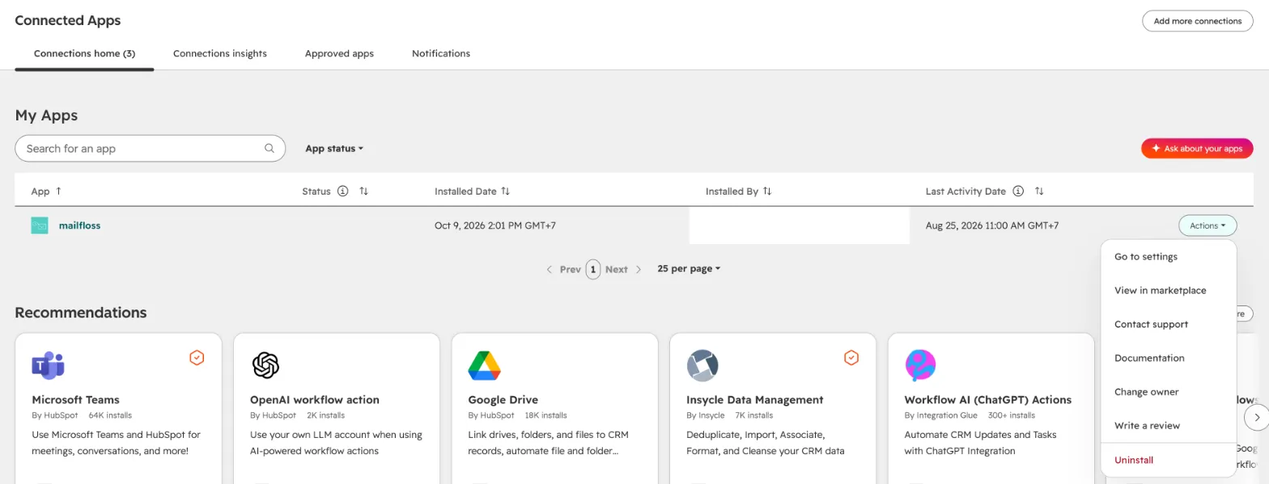Sort by App column arrow
The height and width of the screenshot is (484, 1269).
(58, 191)
